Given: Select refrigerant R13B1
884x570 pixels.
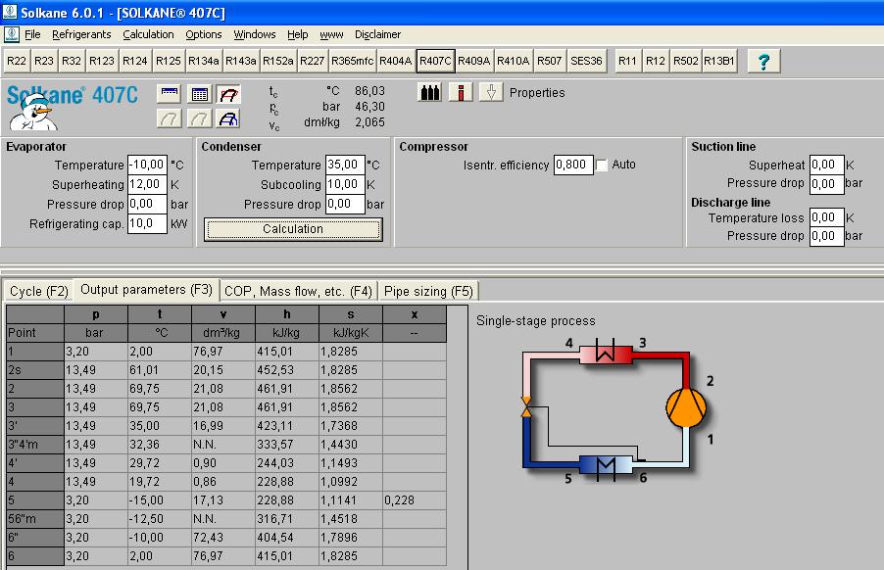Looking at the screenshot, I should pyautogui.click(x=719, y=61).
